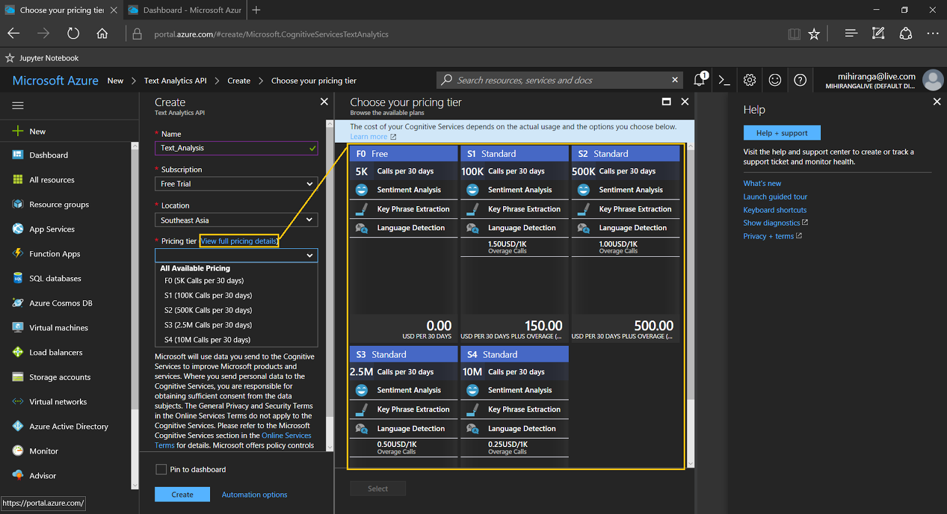Select the F0 Free pricing card
The width and height of the screenshot is (947, 514).
click(x=404, y=243)
